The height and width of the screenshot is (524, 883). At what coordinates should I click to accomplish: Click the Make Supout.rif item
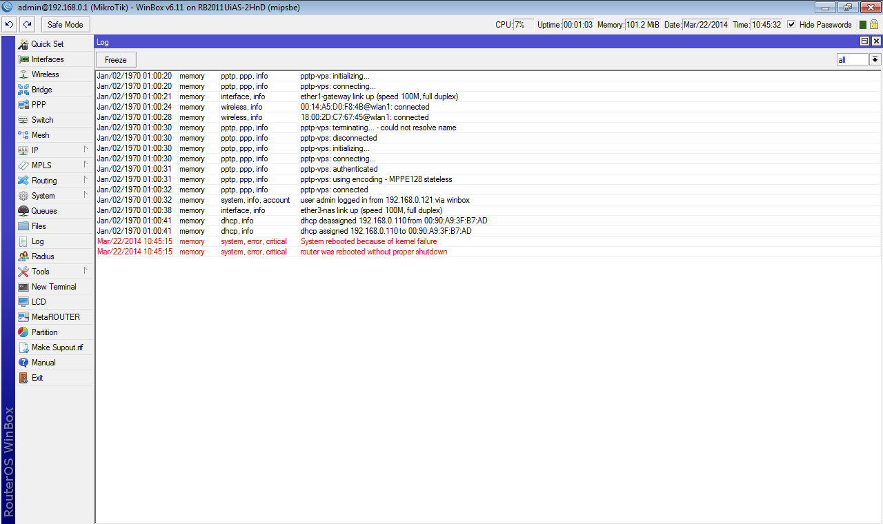point(57,347)
